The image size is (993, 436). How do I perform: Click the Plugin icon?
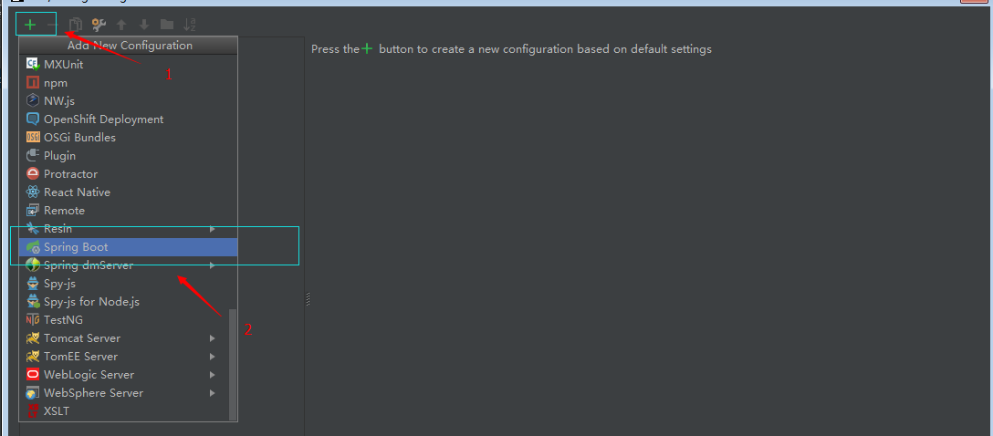coord(33,156)
